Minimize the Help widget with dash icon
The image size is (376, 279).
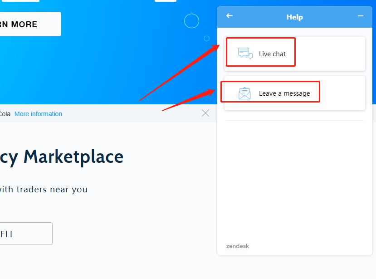361,16
